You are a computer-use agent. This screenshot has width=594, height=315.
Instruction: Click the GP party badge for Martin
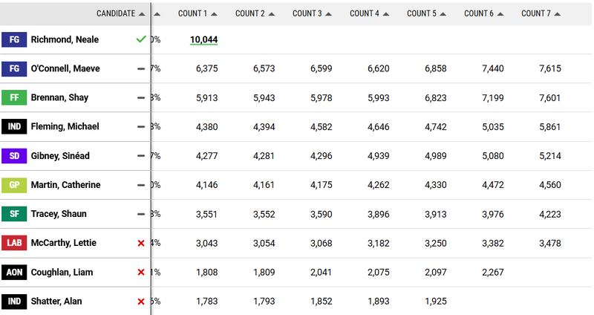14,185
